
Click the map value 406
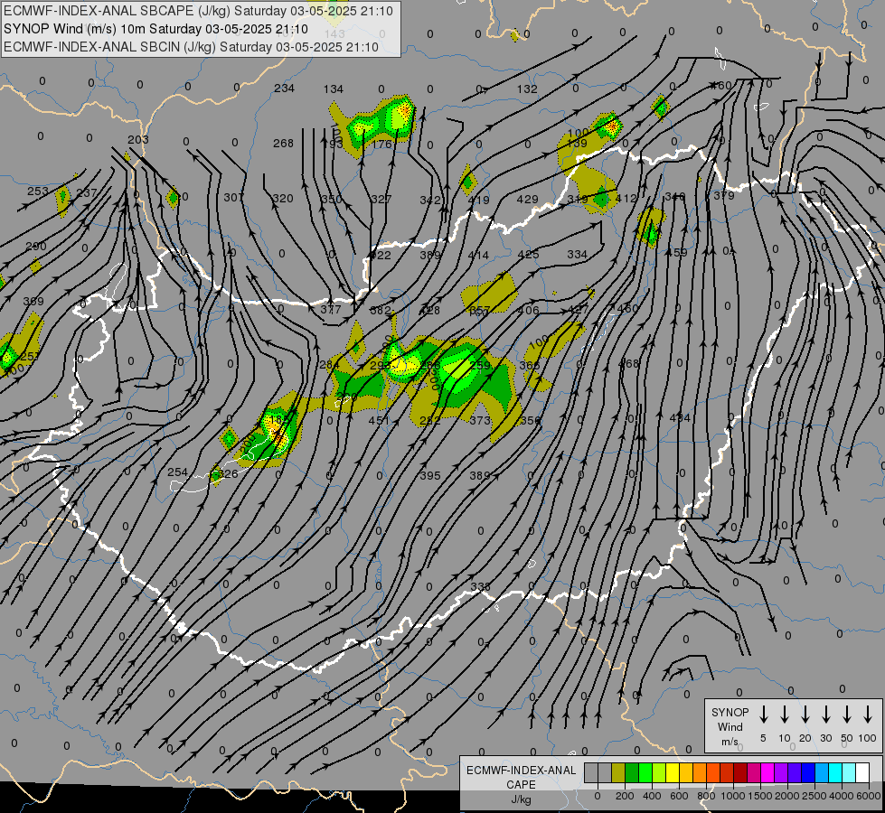tap(528, 311)
